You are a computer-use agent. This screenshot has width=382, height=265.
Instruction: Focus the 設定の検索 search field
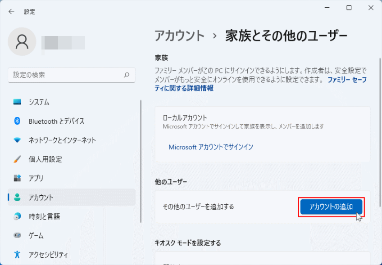[65, 75]
